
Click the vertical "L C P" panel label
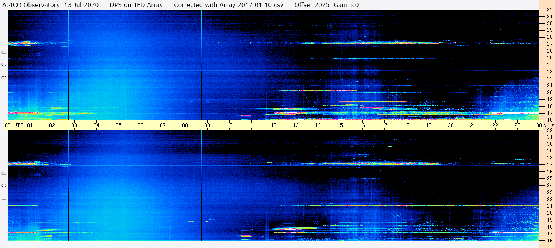click(x=4, y=186)
